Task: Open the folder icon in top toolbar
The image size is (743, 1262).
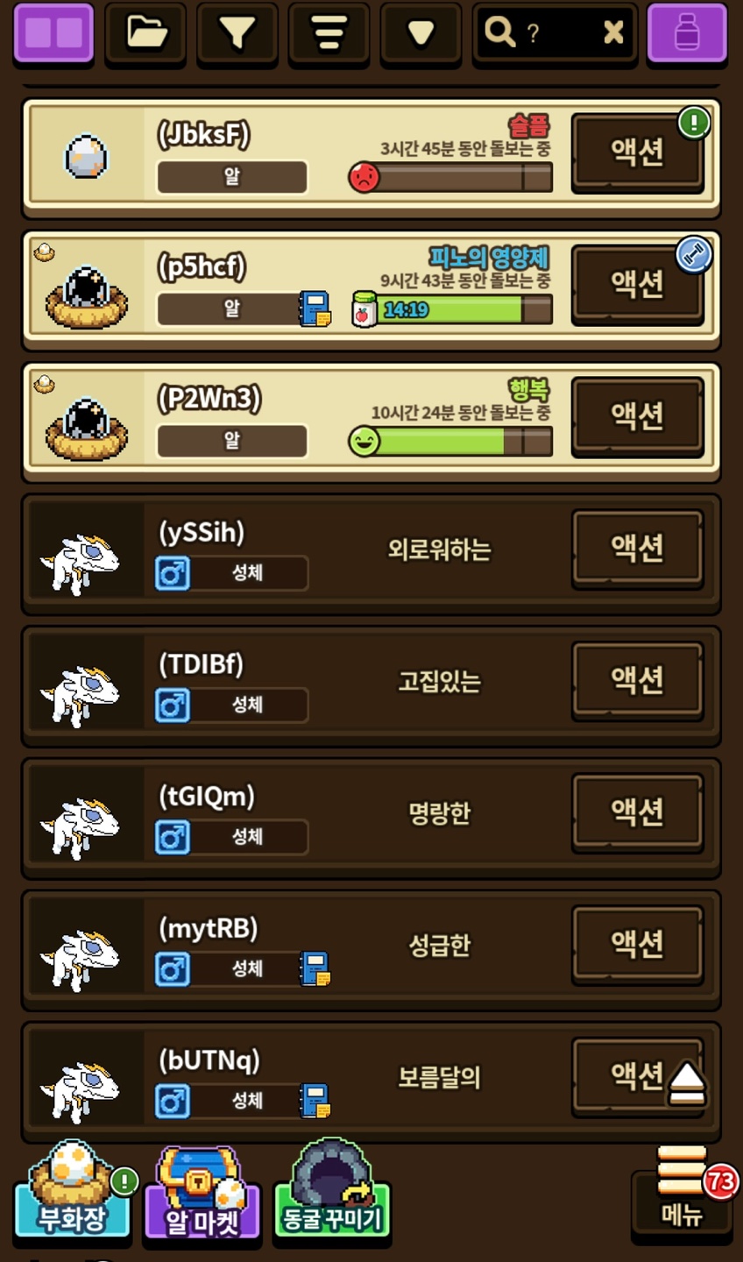Action: [145, 33]
